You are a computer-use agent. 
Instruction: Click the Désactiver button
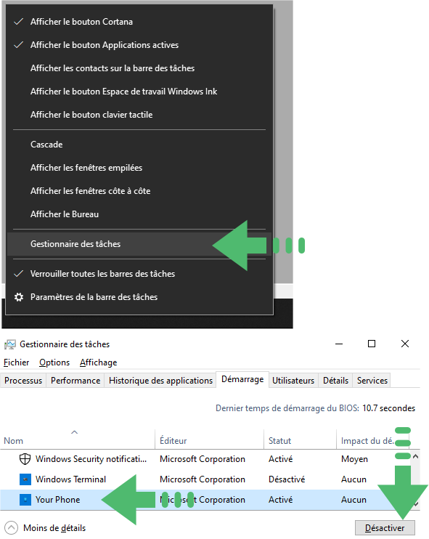coord(385,527)
